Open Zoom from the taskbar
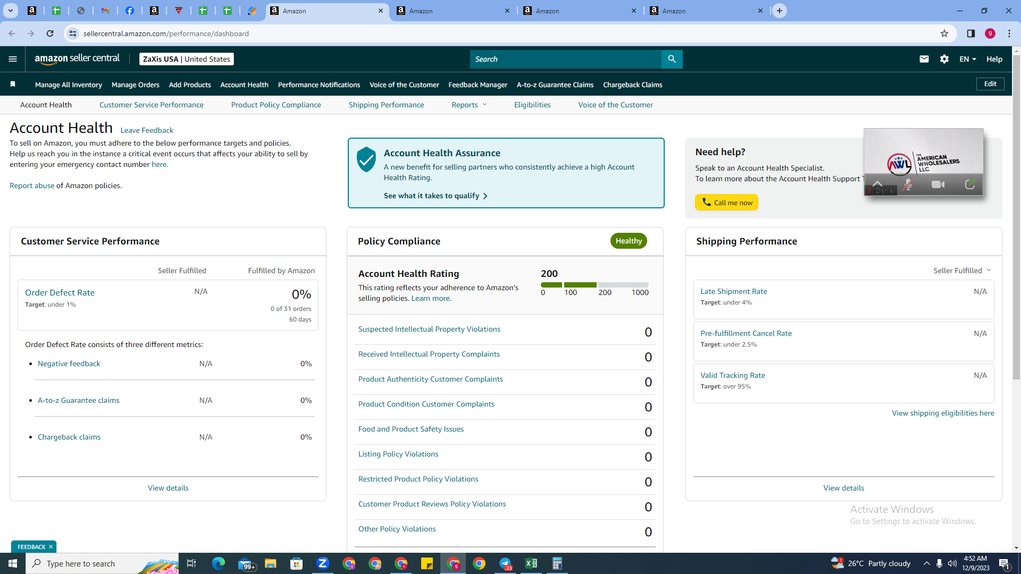Image resolution: width=1021 pixels, height=574 pixels. click(323, 563)
